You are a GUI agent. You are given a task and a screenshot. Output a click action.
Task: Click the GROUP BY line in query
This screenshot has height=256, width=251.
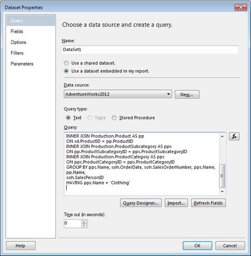141,167
